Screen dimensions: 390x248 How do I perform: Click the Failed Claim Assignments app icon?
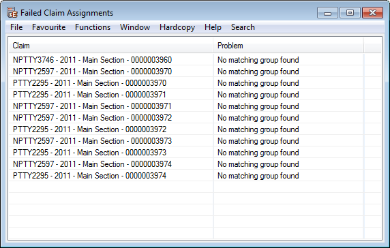(12, 13)
